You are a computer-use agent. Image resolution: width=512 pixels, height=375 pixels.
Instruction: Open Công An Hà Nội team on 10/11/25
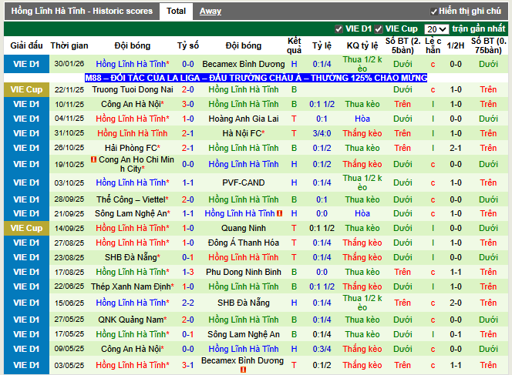click(133, 104)
